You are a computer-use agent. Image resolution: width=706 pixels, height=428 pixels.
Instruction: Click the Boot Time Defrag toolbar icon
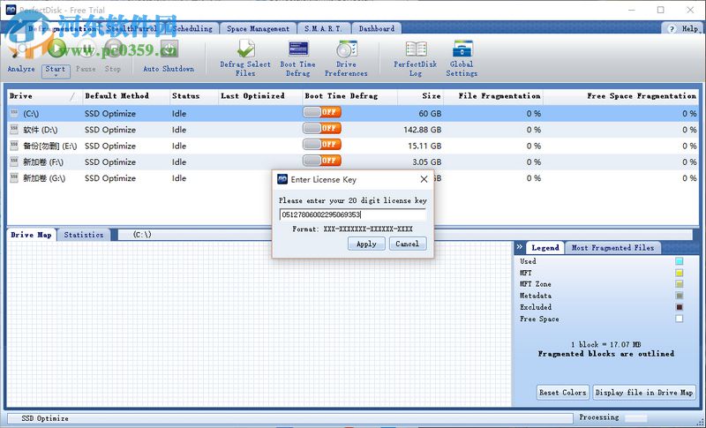297,53
